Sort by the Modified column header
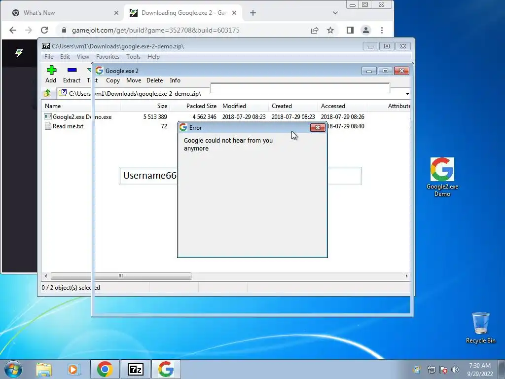The image size is (505, 379). (244, 106)
